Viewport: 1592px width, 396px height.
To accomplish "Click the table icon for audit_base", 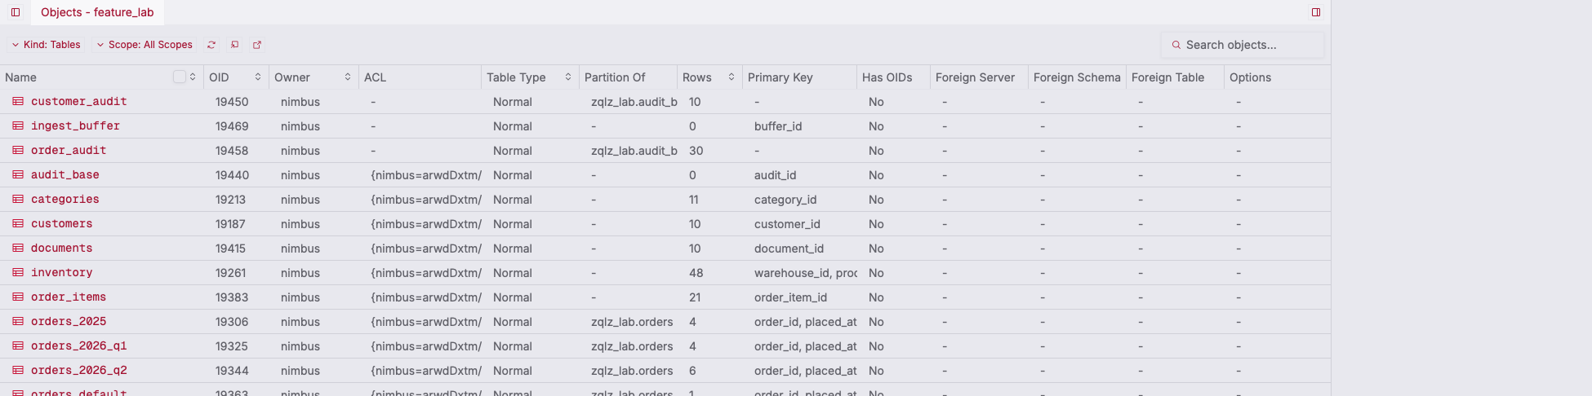I will (18, 175).
